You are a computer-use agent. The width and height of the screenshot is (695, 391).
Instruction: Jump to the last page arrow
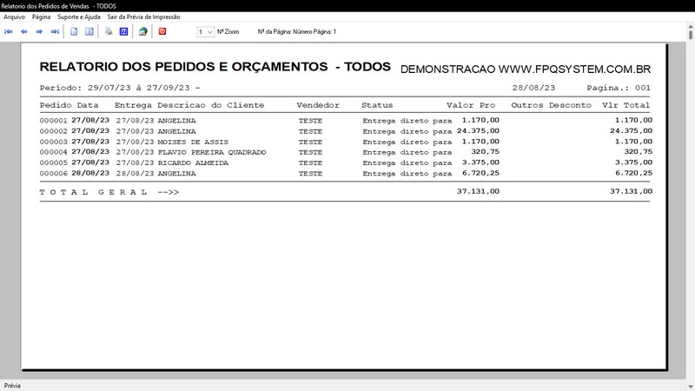pyautogui.click(x=55, y=31)
